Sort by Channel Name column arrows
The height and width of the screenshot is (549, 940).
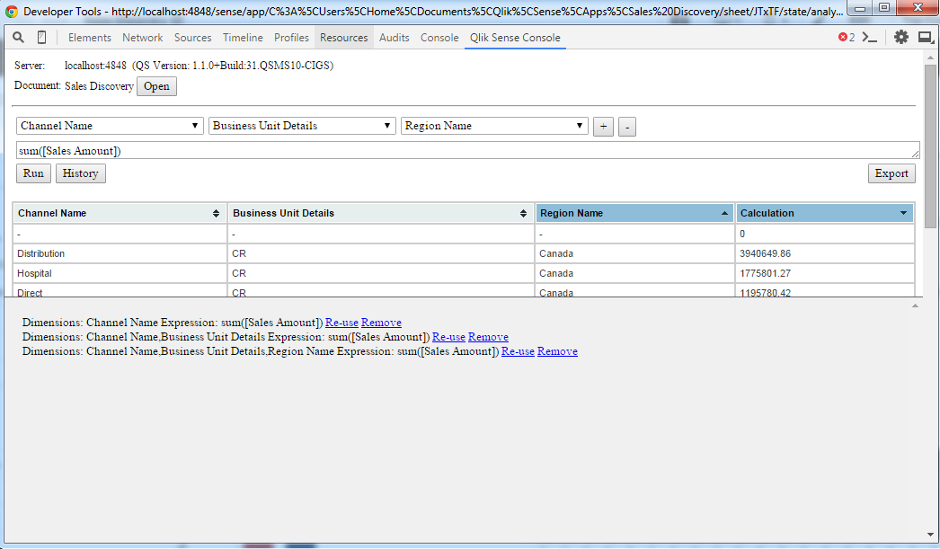(x=216, y=213)
